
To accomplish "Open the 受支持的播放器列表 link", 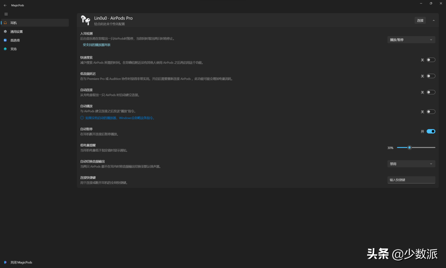I will [x=97, y=45].
